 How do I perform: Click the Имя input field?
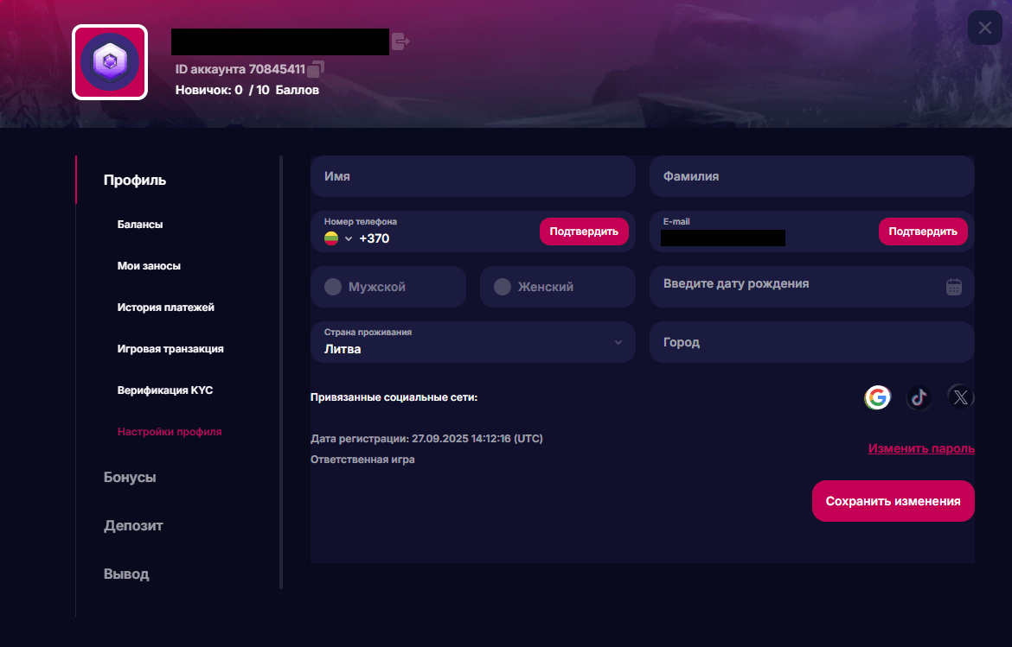(473, 176)
